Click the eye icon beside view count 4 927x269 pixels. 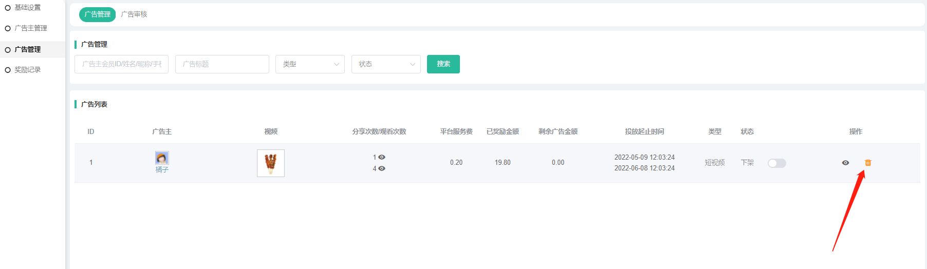click(x=382, y=168)
